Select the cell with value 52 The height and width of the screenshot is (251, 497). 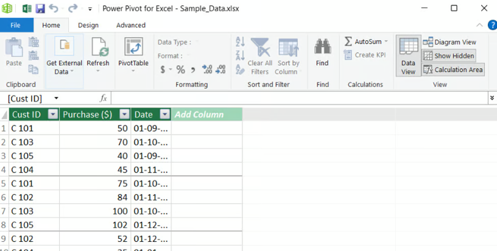(x=95, y=239)
